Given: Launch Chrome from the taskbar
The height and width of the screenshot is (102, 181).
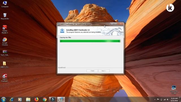Looking at the screenshot, I should (45, 99).
